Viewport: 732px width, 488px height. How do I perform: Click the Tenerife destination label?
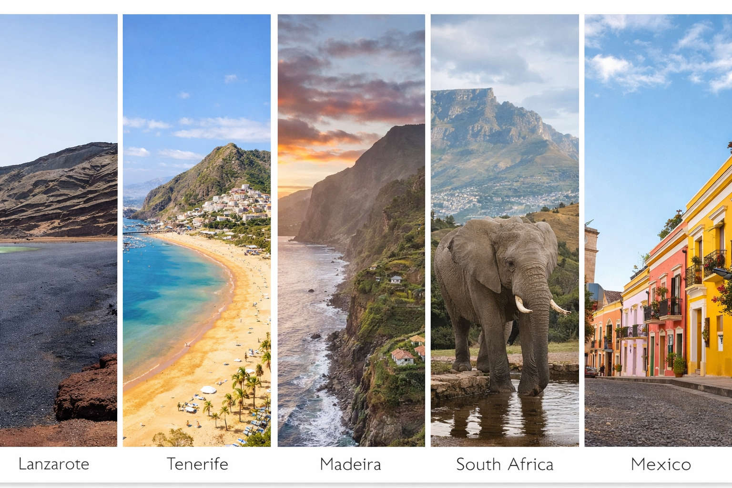[x=197, y=464]
